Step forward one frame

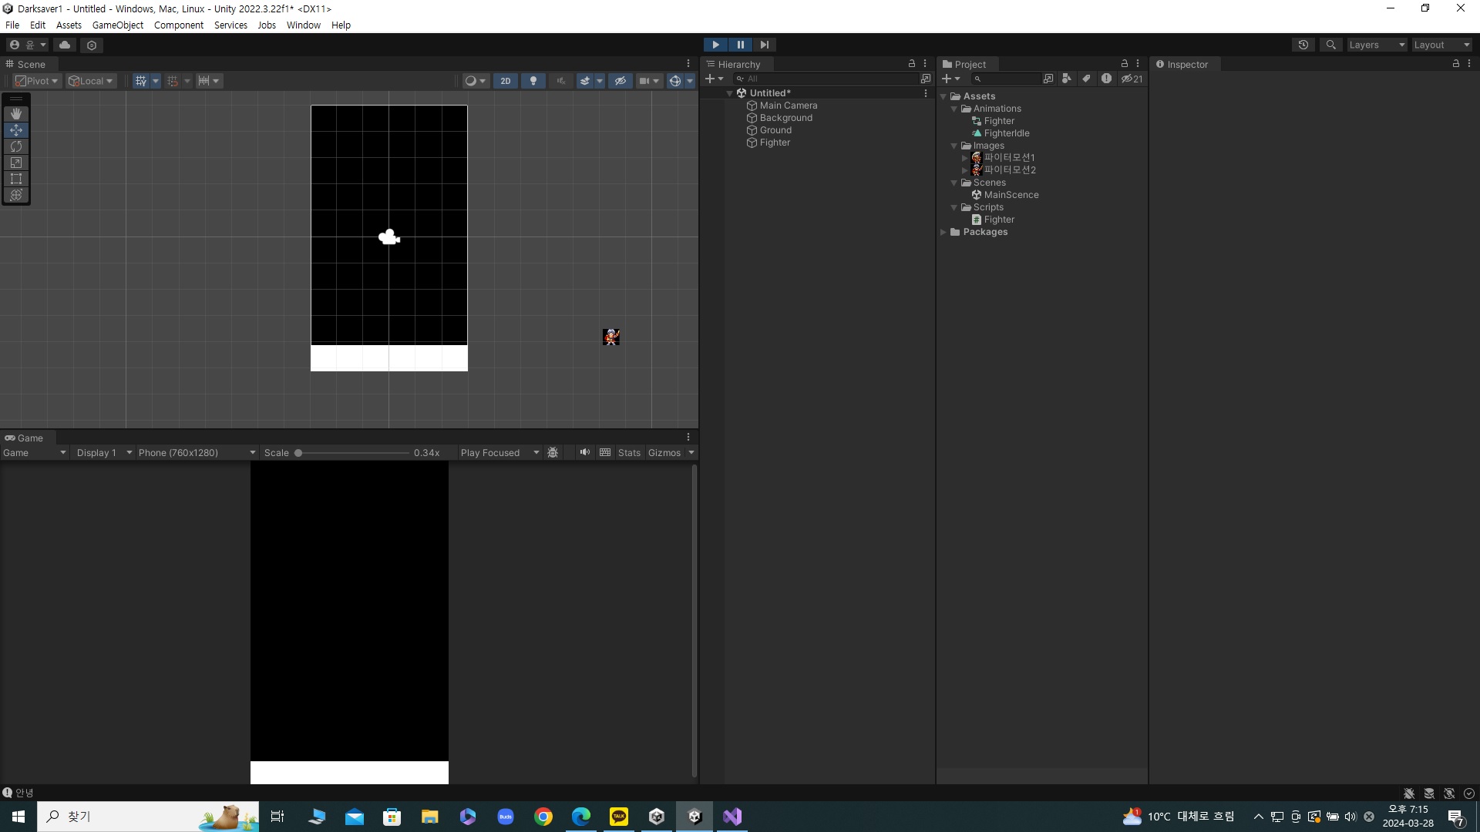(x=765, y=45)
